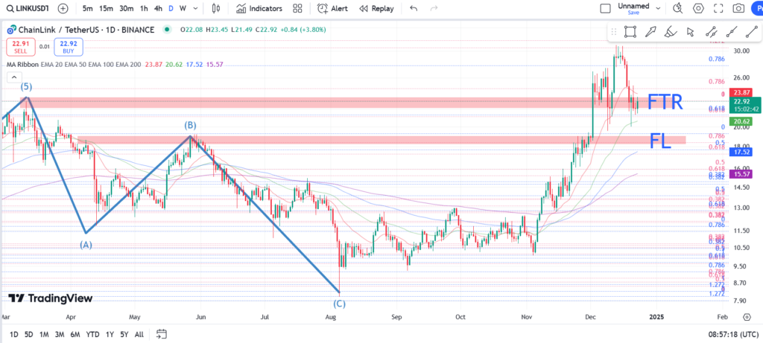
Task: Open the quick search icon
Action: 677,9
